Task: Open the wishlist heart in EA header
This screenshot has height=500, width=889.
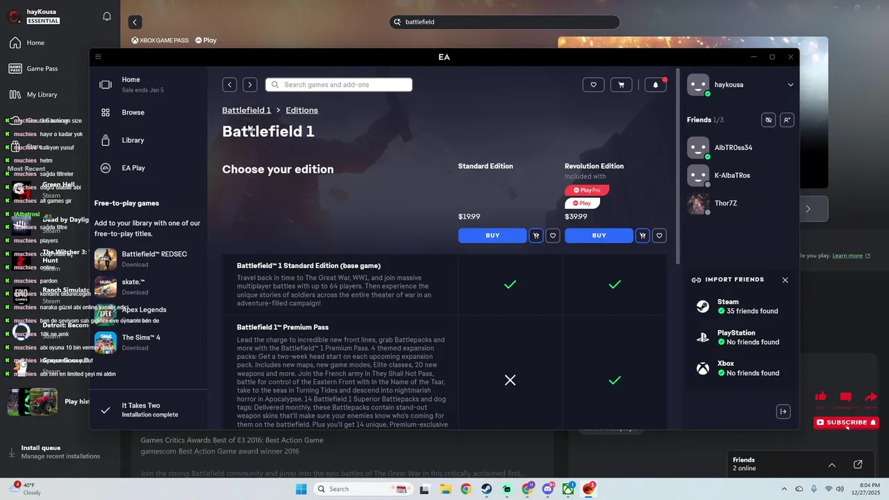Action: (x=593, y=85)
